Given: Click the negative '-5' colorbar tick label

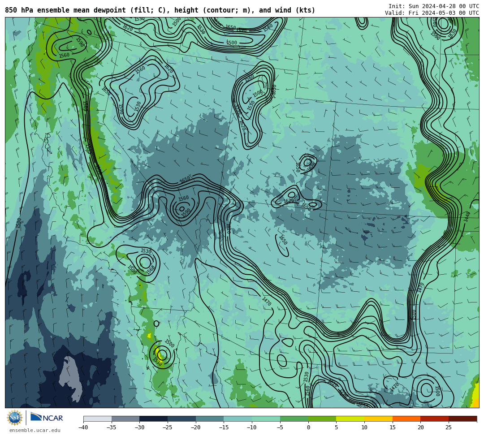Looking at the screenshot, I should pyautogui.click(x=280, y=427).
